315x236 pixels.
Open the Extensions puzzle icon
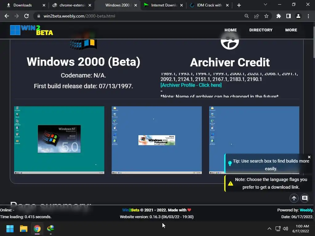[279, 16]
